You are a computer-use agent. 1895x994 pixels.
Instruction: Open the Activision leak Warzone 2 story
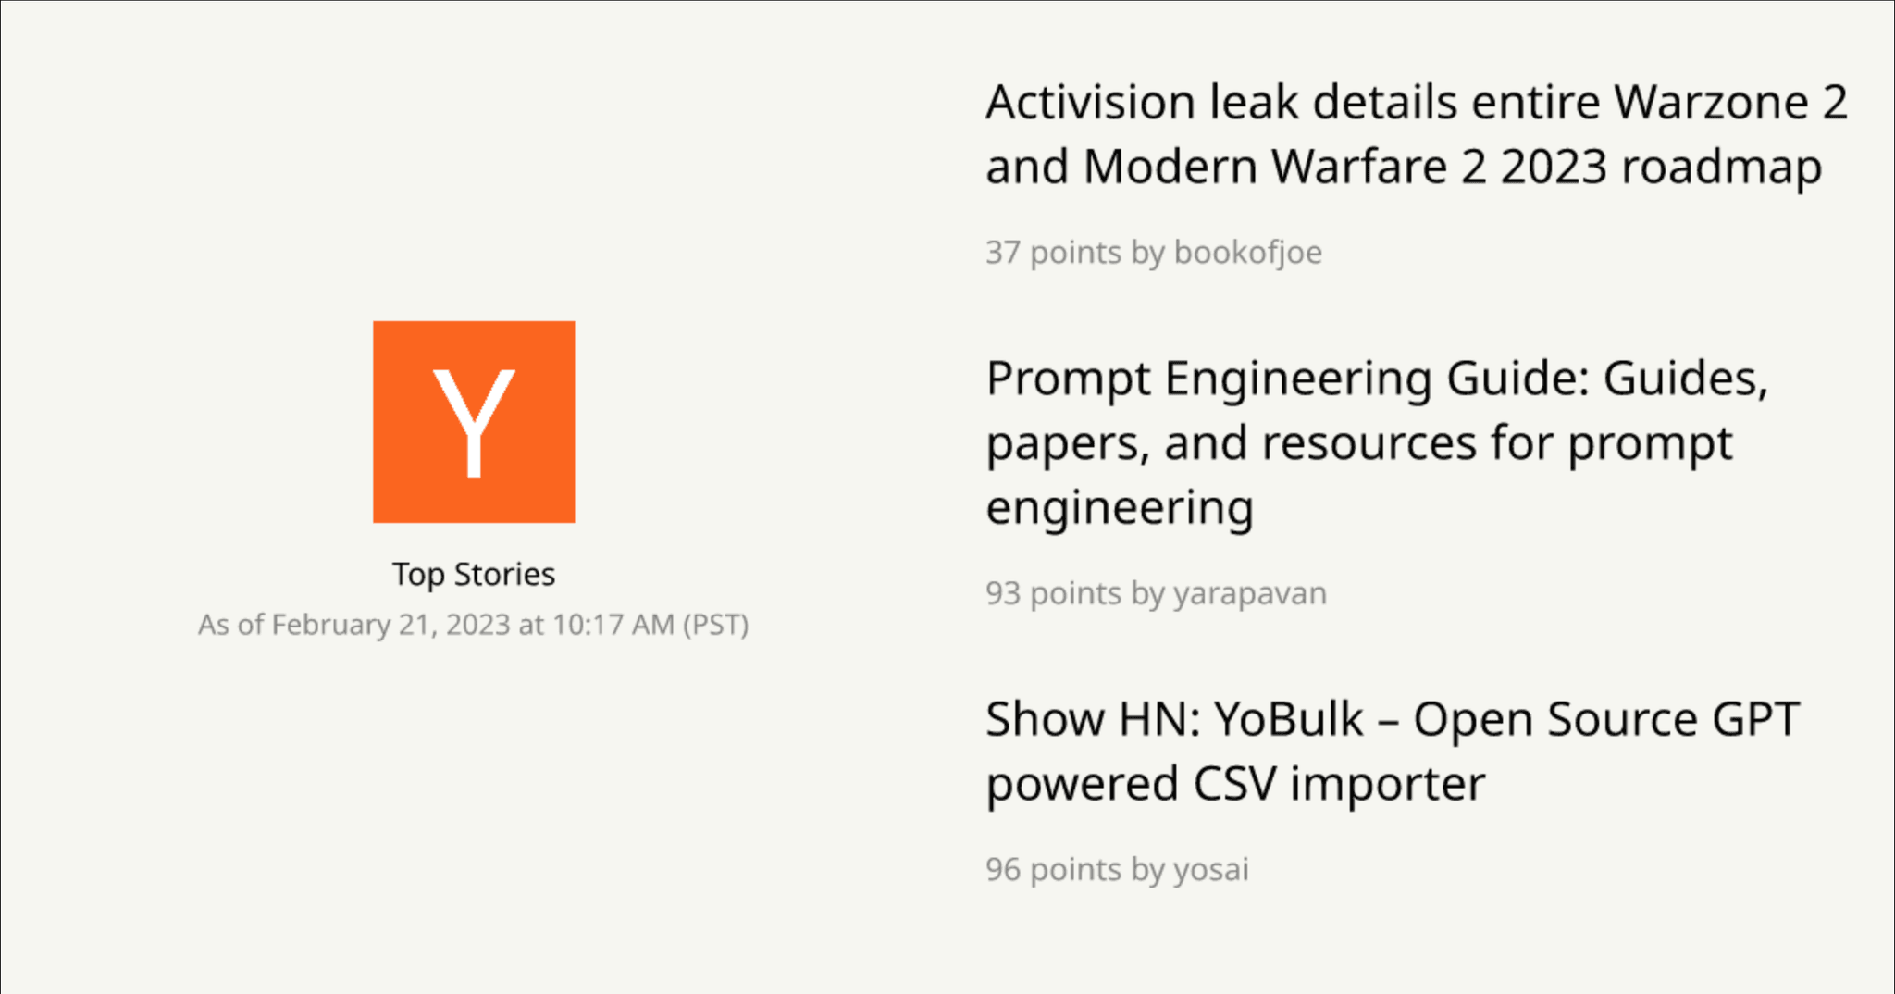click(1416, 102)
